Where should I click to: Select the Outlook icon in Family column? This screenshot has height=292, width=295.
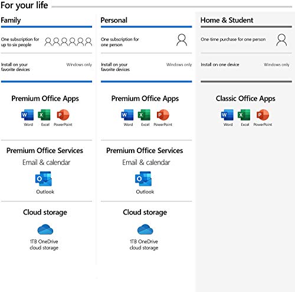44,179
